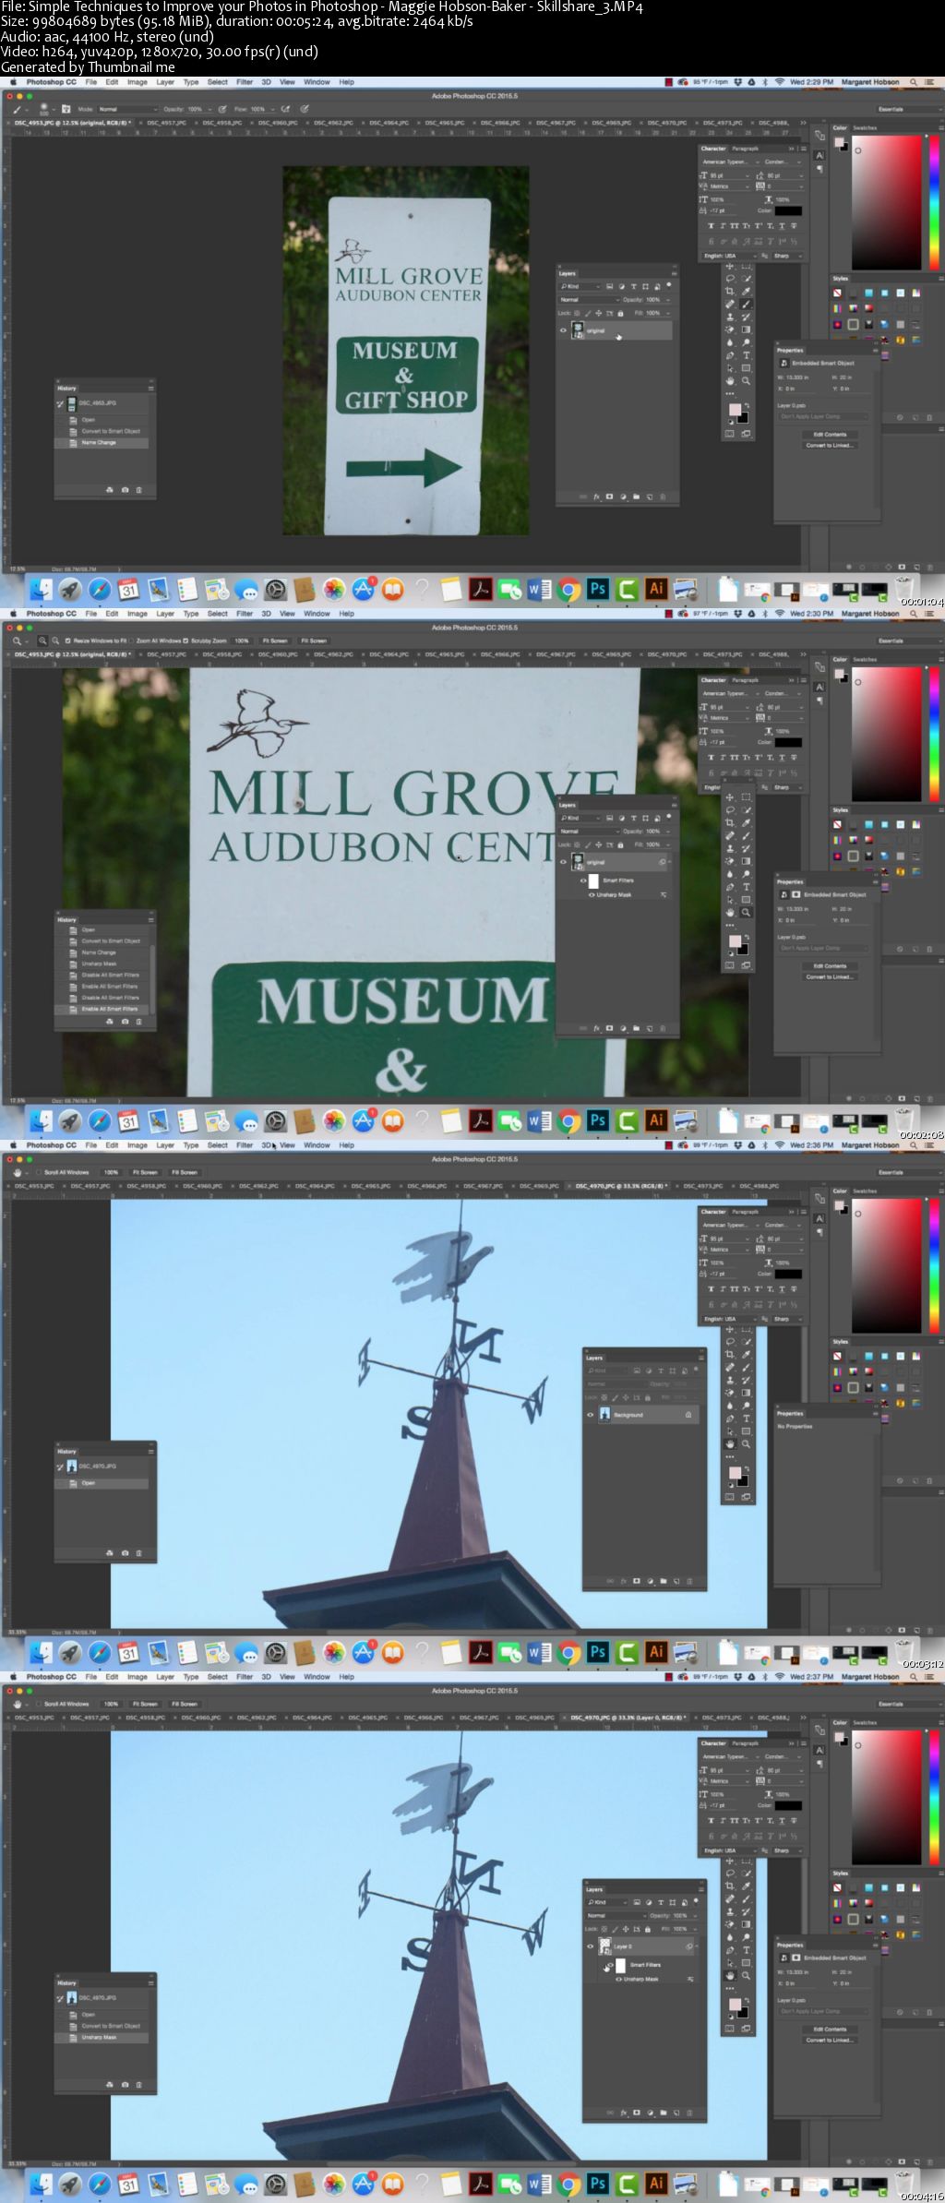In 00:03:12 frame, open Safari in the Dock
The width and height of the screenshot is (945, 2203).
point(100,1652)
